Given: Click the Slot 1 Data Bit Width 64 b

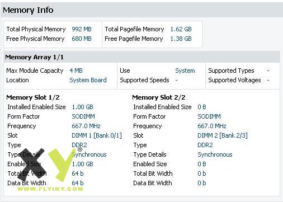Looking at the screenshot, I should (x=78, y=183).
